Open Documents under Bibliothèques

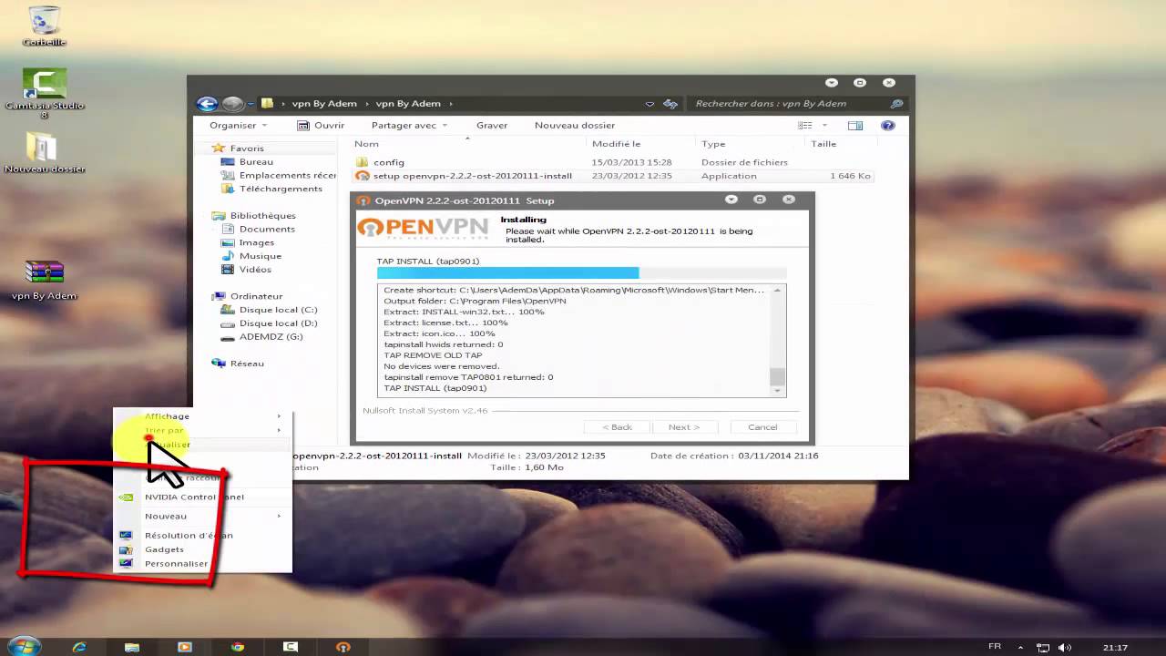(267, 229)
